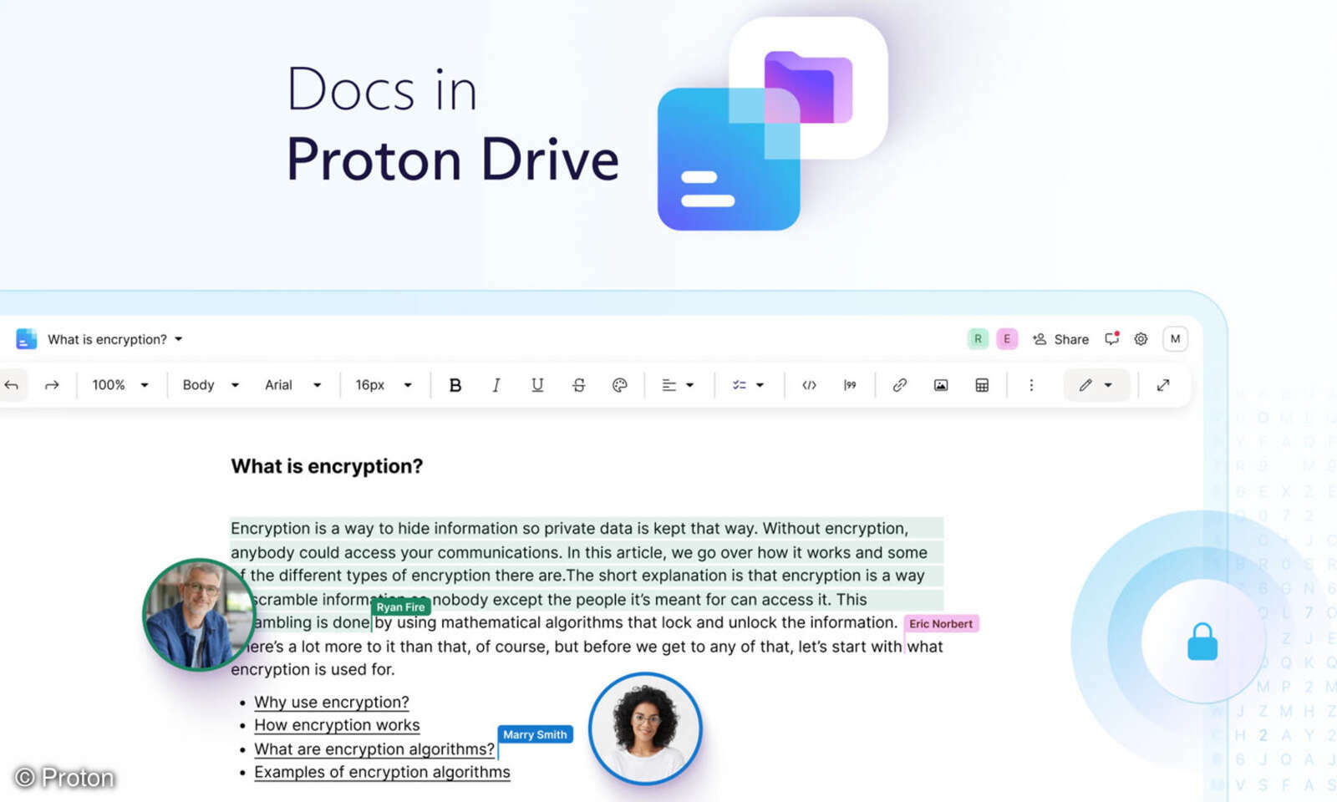Open the more options overflow menu
1337x802 pixels.
coord(1032,385)
